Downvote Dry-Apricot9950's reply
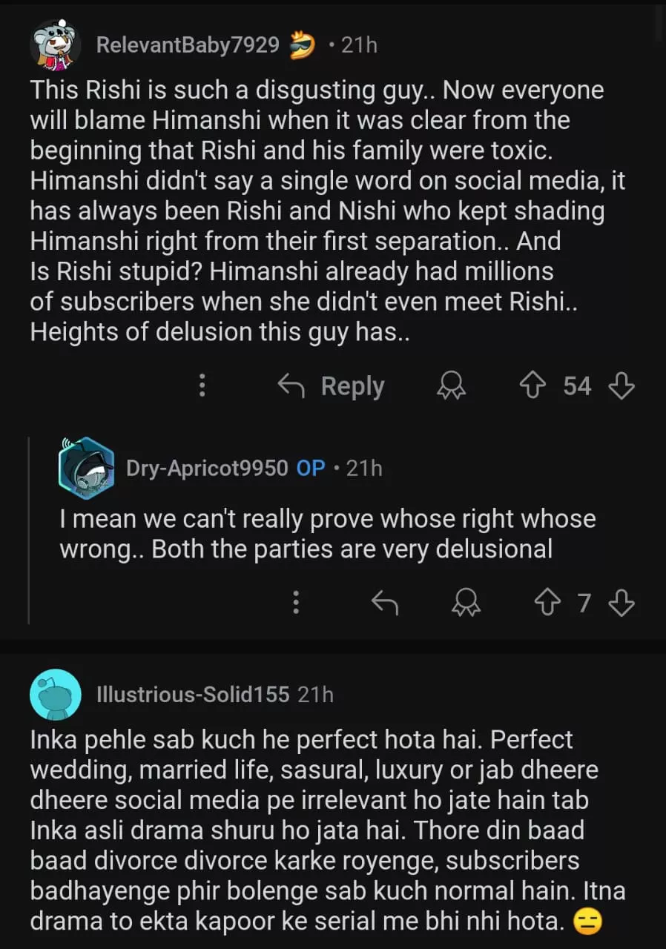The image size is (666, 949). click(x=621, y=604)
